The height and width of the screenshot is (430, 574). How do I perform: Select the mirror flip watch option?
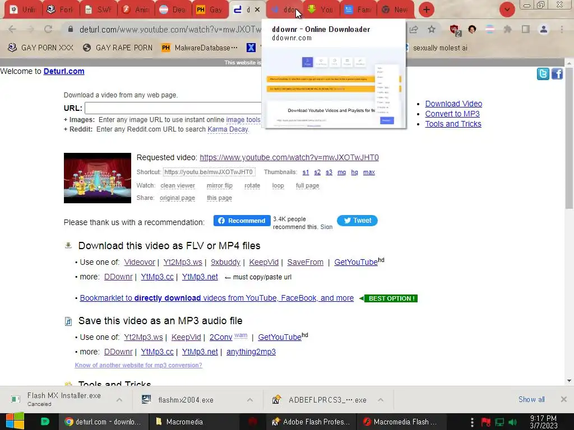219,185
